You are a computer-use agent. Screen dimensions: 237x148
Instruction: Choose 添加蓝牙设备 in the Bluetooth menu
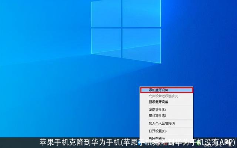click(x=166, y=90)
